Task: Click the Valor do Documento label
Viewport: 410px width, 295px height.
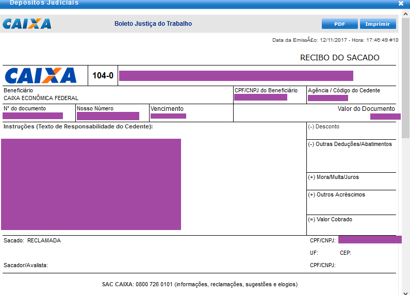Action: (366, 108)
